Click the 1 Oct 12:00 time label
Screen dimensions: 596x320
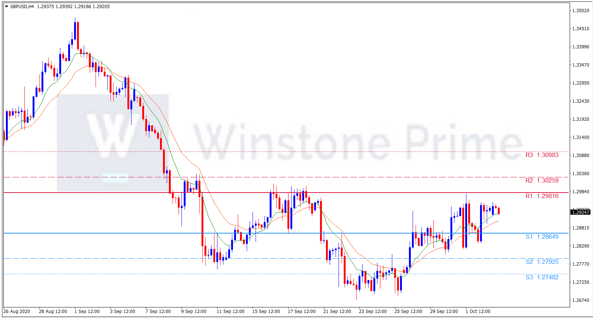pos(478,312)
